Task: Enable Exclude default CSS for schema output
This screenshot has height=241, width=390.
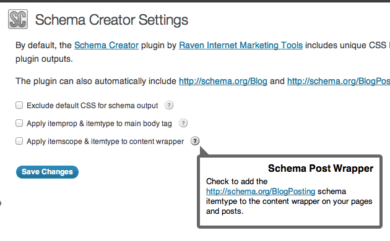Action: (x=19, y=105)
